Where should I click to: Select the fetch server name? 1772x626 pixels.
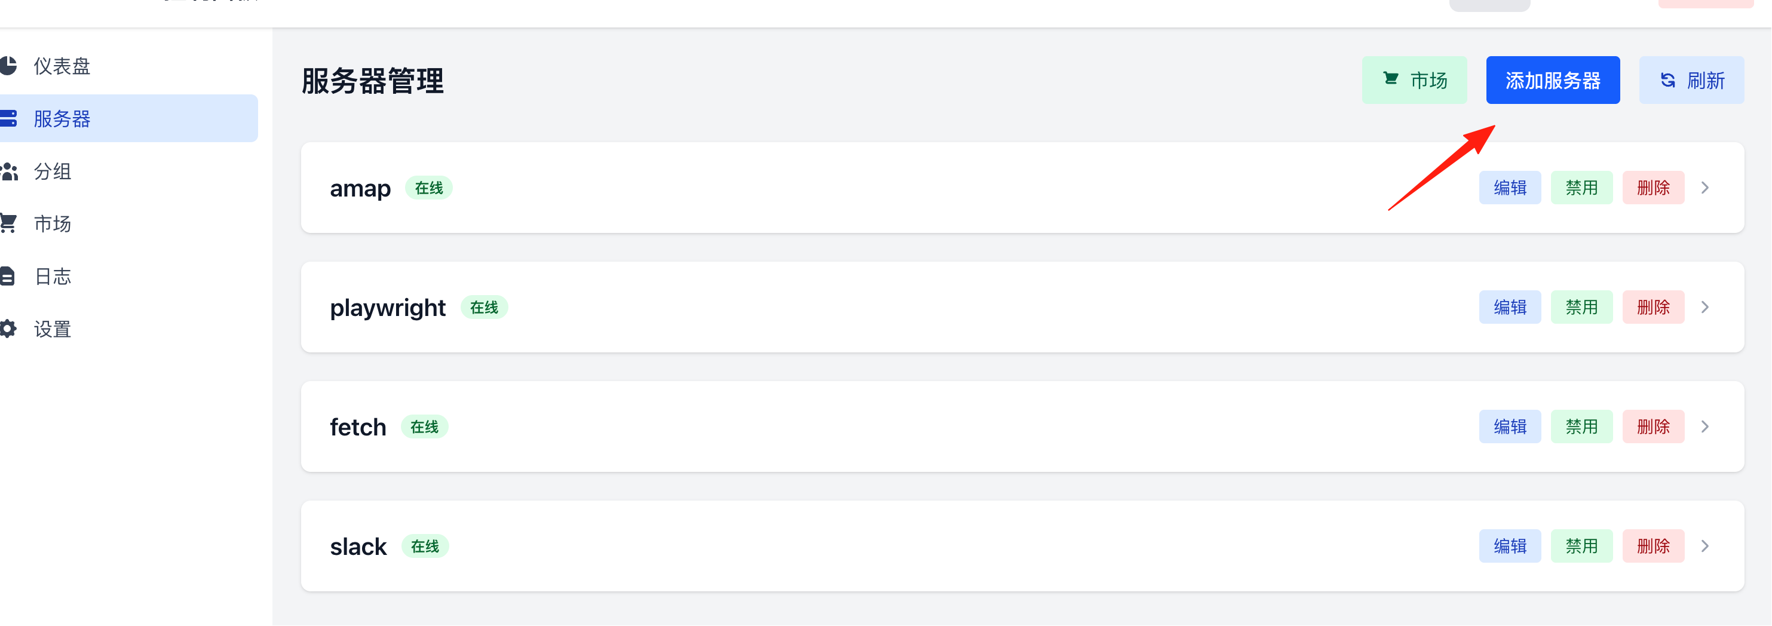[x=358, y=427]
